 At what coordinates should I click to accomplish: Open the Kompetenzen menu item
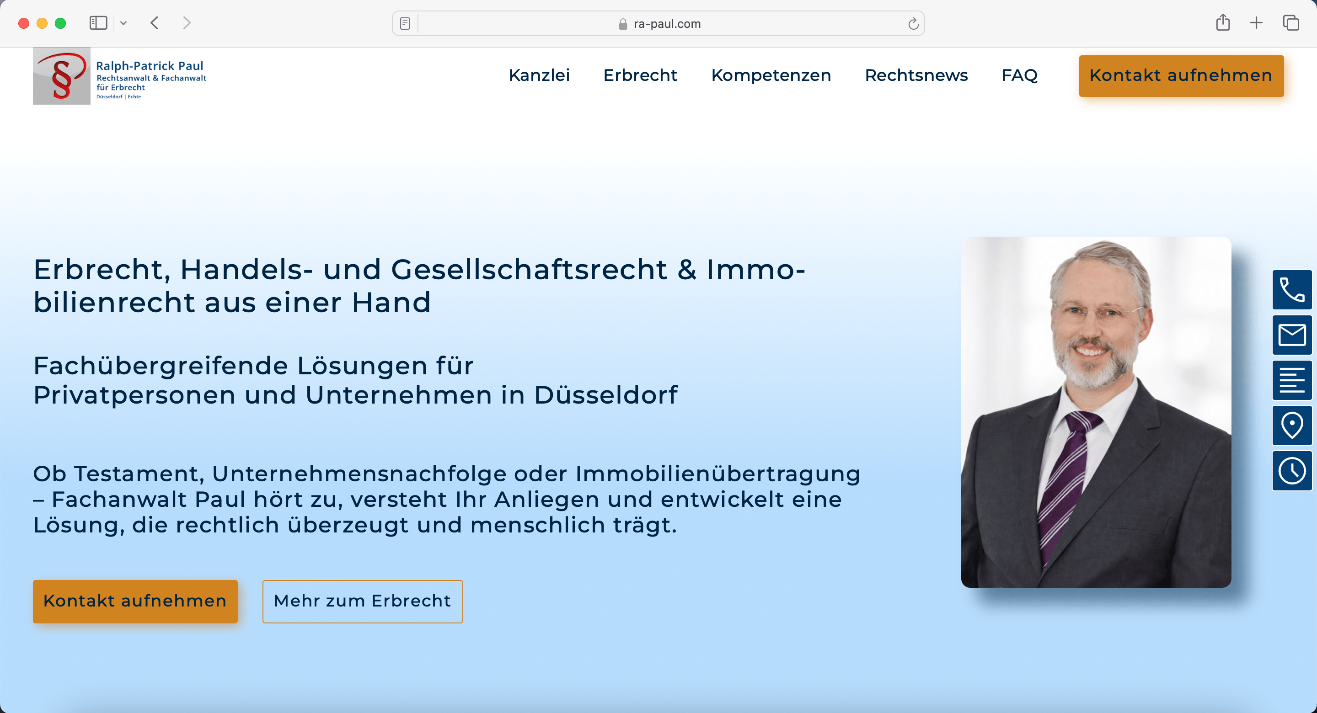[771, 75]
